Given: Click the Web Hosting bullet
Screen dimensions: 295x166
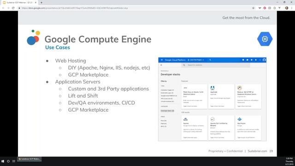Looking at the screenshot, I should coord(71,60).
